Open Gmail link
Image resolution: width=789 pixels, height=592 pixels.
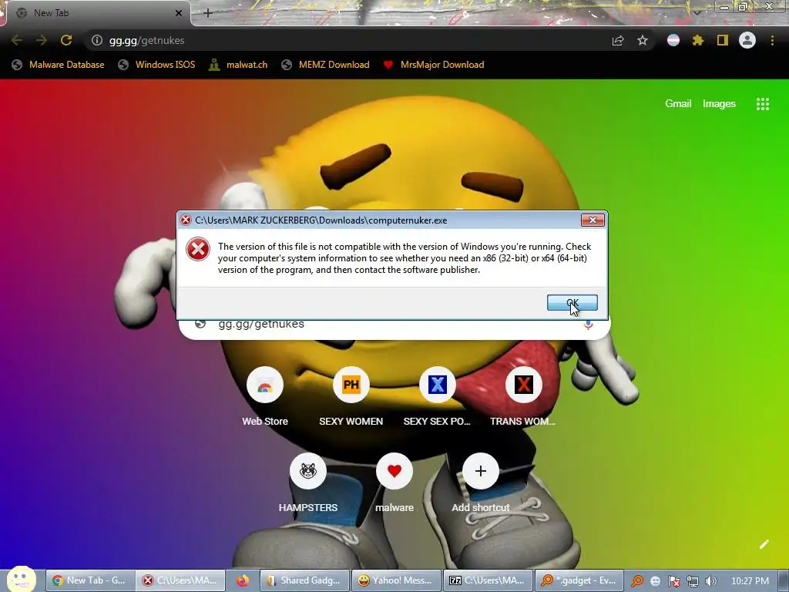(x=678, y=104)
